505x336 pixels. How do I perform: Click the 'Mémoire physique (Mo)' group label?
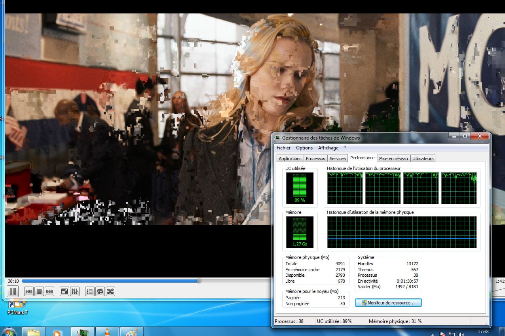[307, 257]
